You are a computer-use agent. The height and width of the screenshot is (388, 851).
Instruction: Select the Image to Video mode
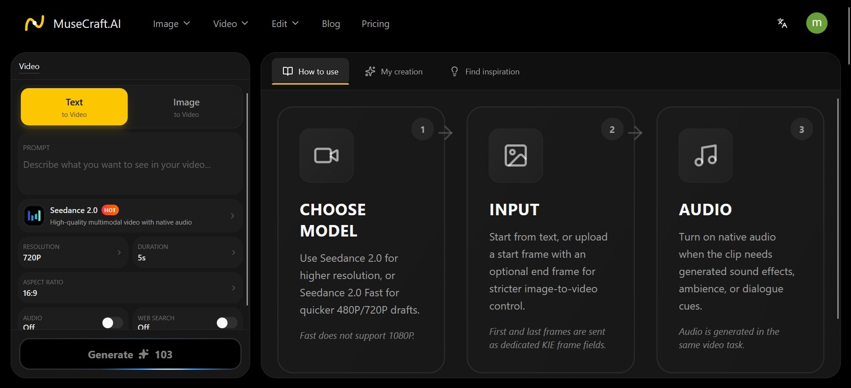click(x=186, y=107)
